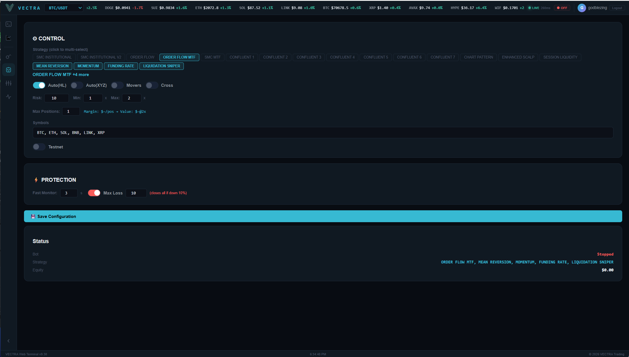Select the CHART PATTERN strategy
The height and width of the screenshot is (357, 629).
pyautogui.click(x=478, y=57)
